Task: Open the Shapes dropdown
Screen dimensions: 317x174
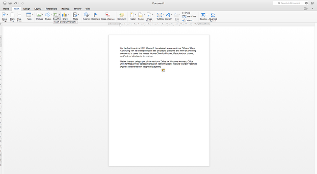Action: coord(51,15)
